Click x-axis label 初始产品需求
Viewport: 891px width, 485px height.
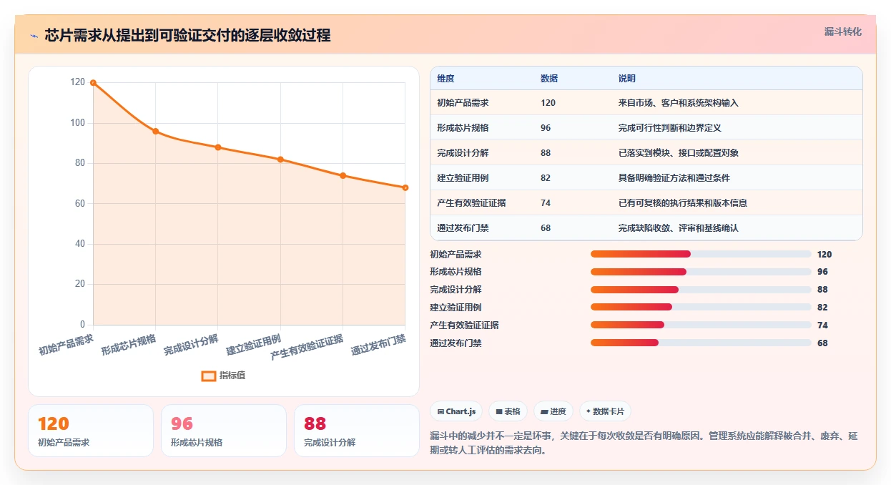(66, 344)
